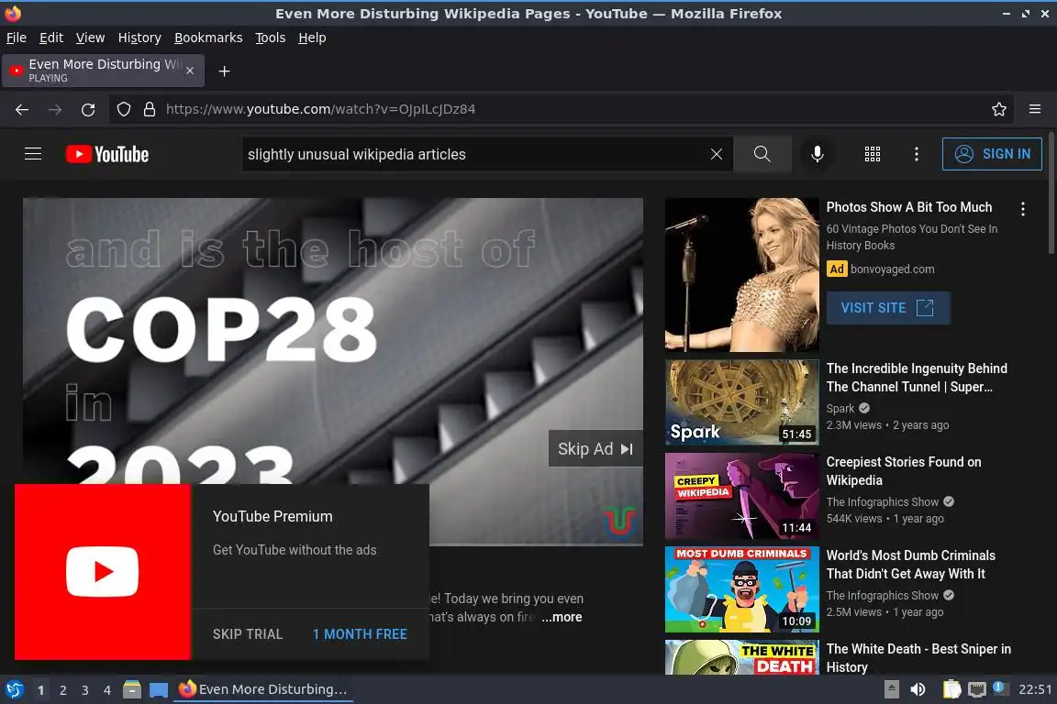Screen dimensions: 1057x704
Task: Switch to workspace 4
Action: coord(106,690)
